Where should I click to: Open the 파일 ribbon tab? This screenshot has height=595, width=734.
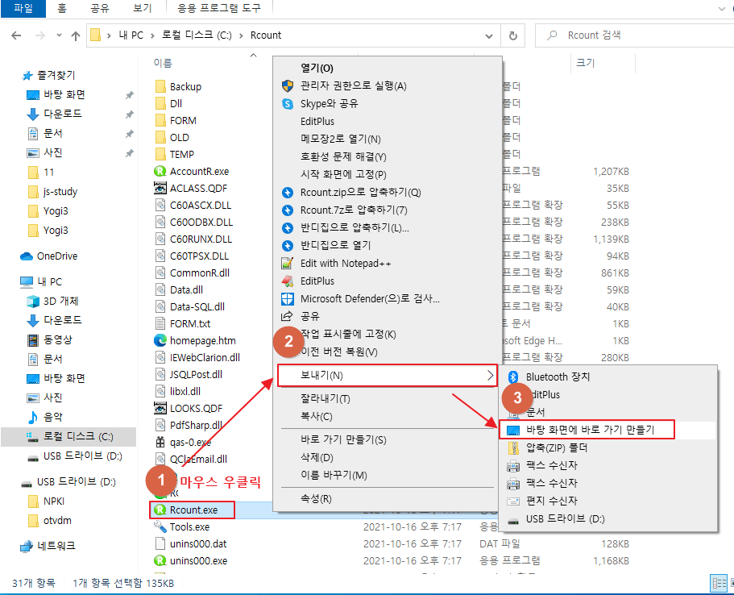coord(23,8)
